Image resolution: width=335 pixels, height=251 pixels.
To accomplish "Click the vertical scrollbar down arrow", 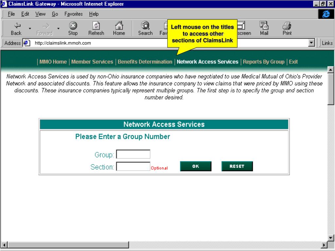I will pos(330,238).
